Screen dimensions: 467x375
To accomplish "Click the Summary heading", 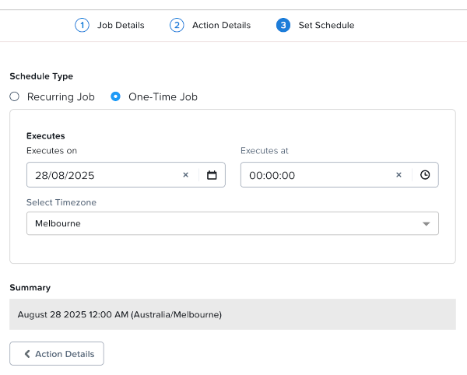I will point(30,288).
